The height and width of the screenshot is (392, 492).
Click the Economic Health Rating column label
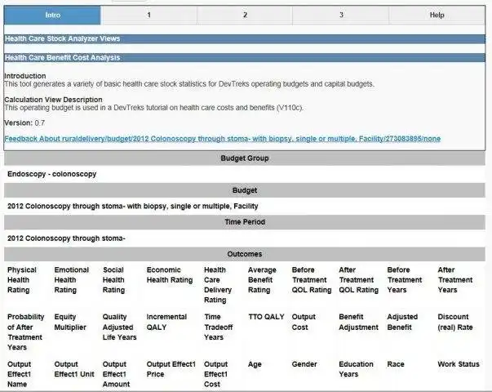coord(170,275)
